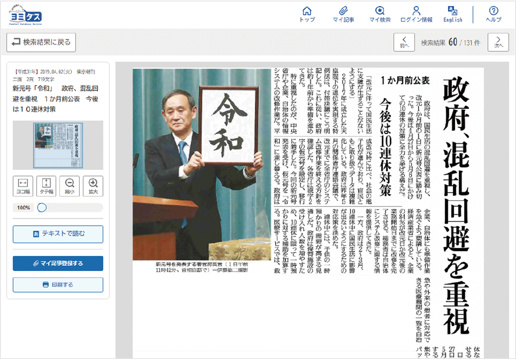Return to results via 検索結果に戻る button
This screenshot has height=359, width=516.
[40, 42]
